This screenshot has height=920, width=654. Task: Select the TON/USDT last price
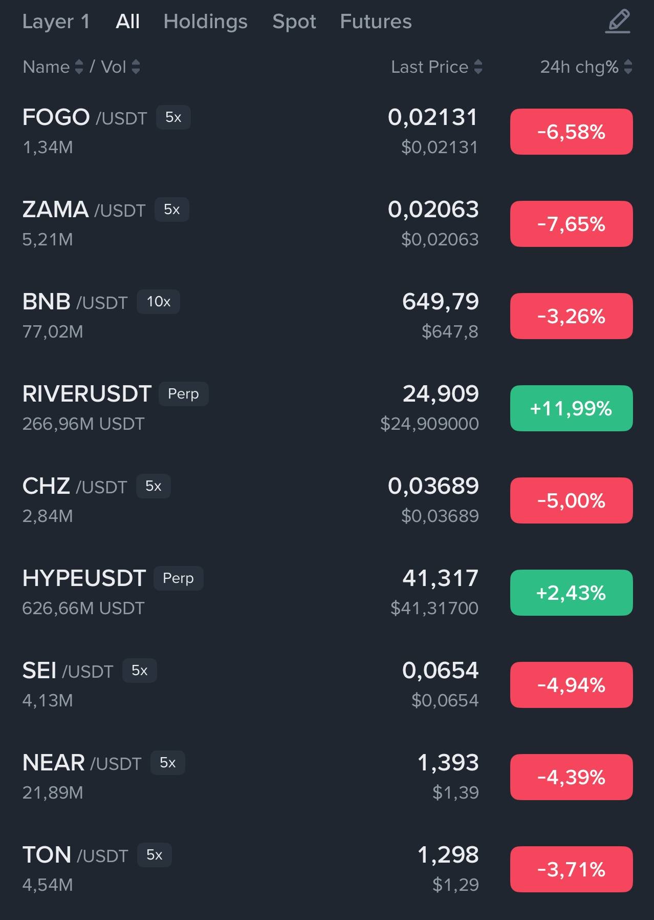click(448, 855)
